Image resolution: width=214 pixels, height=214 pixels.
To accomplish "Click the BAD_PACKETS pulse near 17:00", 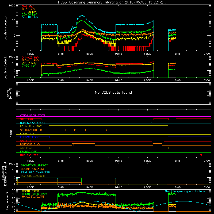I will (201, 155).
